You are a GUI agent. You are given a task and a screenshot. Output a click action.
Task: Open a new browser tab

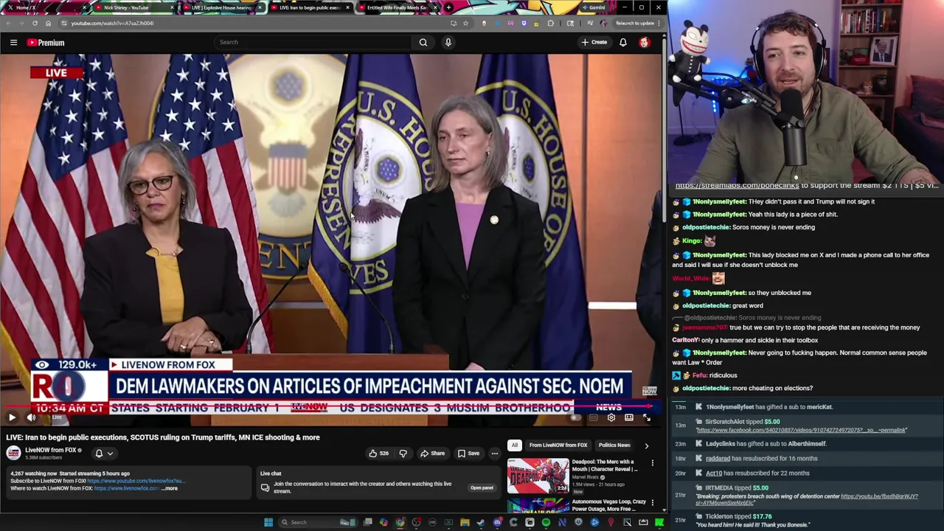pyautogui.click(x=448, y=7)
